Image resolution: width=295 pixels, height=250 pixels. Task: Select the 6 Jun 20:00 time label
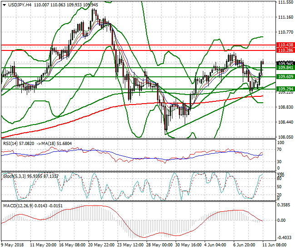pyautogui.click(x=244, y=245)
